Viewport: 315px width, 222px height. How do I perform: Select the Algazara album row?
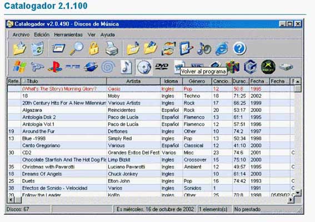pos(151,110)
